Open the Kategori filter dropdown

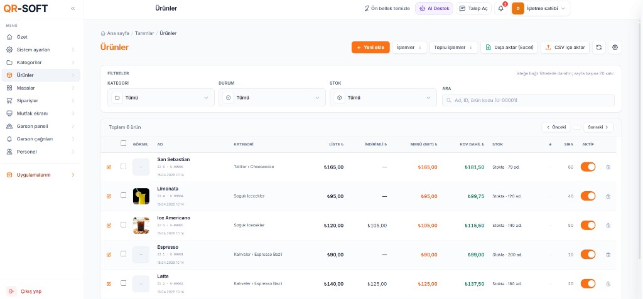(x=161, y=98)
